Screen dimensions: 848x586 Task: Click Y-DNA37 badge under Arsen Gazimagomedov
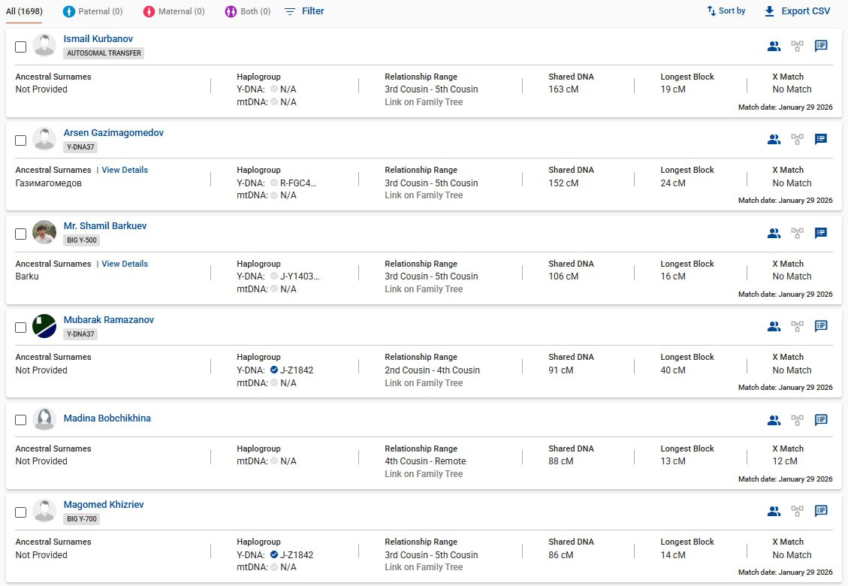[x=80, y=147]
